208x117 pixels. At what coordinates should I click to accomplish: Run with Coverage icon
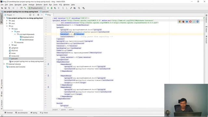(x=55, y=8)
